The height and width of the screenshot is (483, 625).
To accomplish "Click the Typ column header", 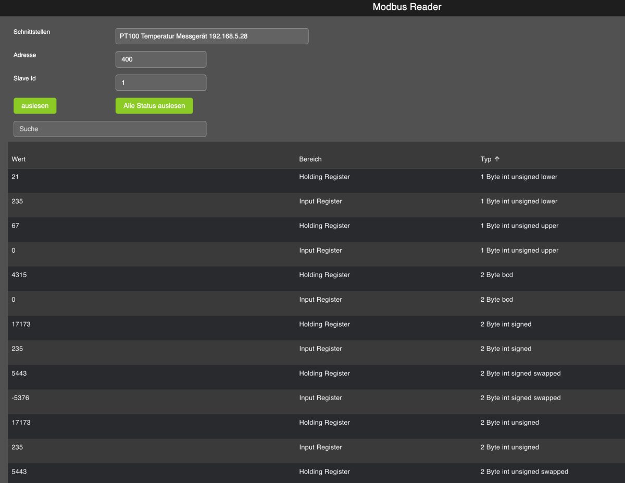I will (x=485, y=159).
